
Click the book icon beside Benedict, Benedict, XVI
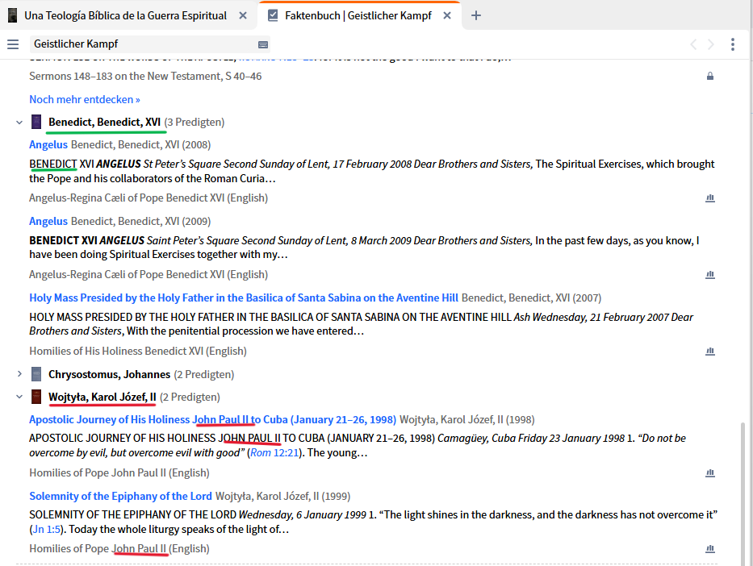point(36,121)
